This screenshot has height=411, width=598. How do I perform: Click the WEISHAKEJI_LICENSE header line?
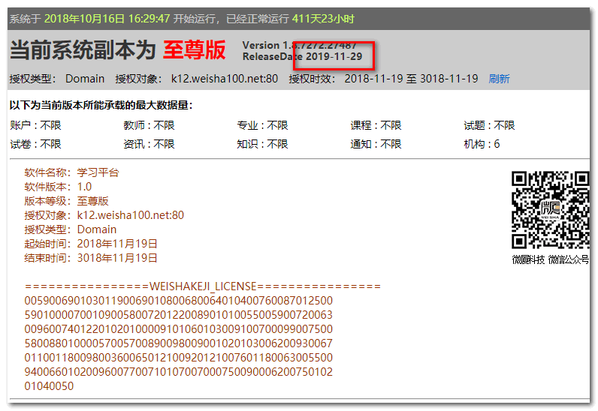202,286
